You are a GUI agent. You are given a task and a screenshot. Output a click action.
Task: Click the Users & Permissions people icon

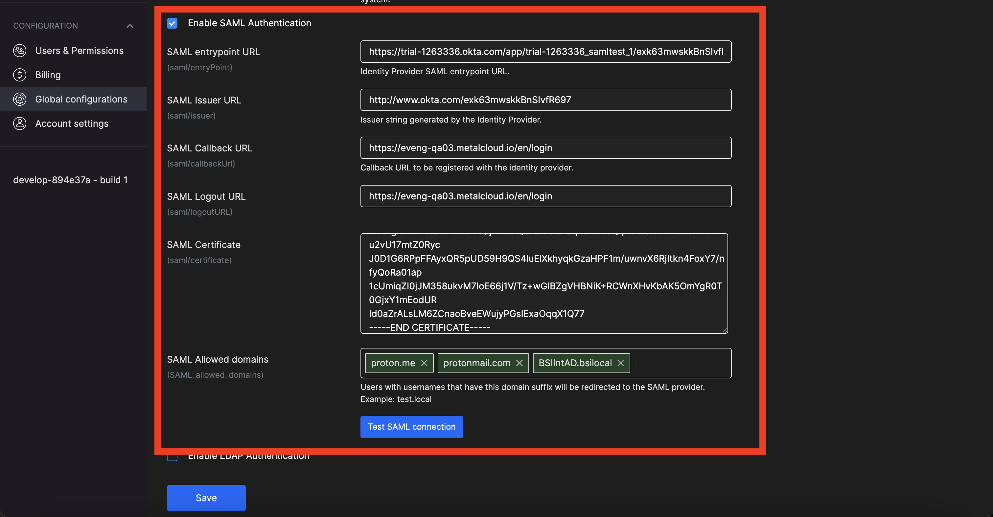20,51
